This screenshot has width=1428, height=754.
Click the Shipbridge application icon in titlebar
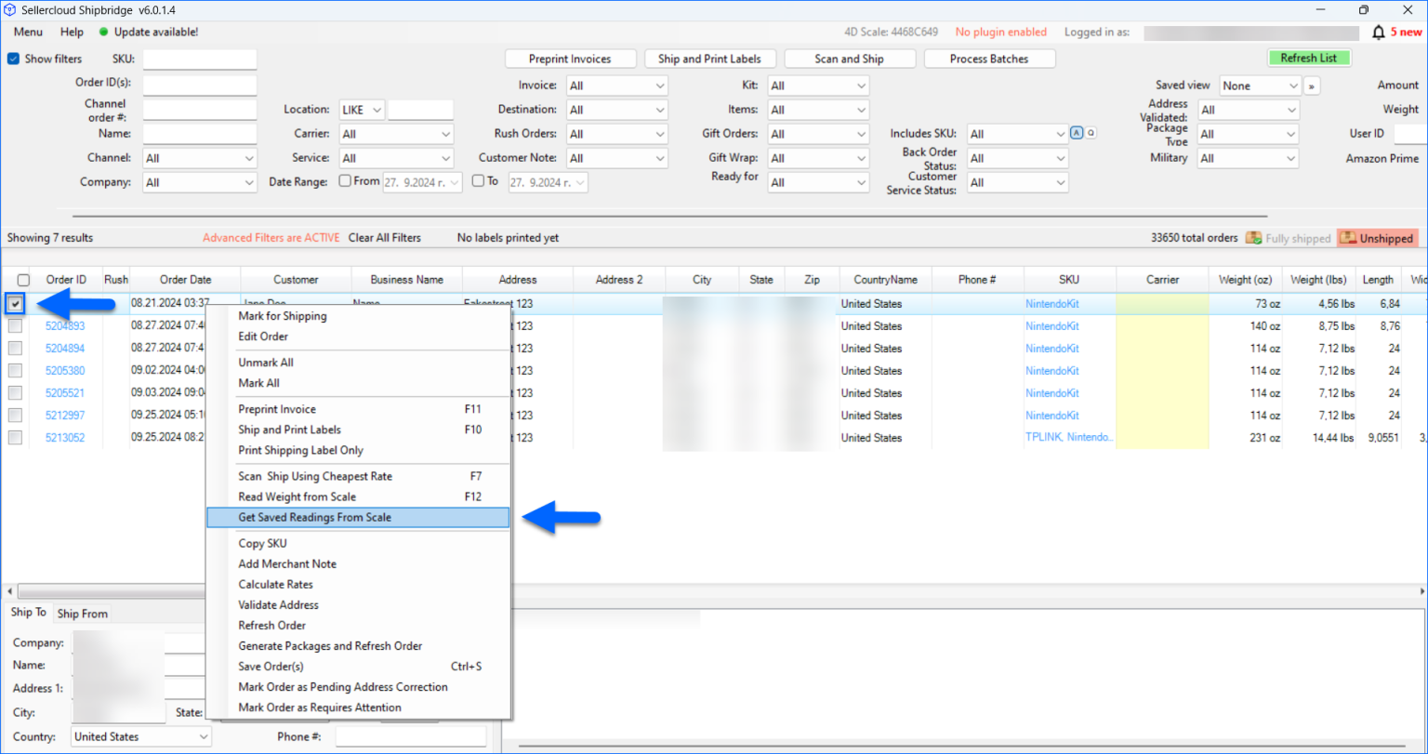click(10, 9)
